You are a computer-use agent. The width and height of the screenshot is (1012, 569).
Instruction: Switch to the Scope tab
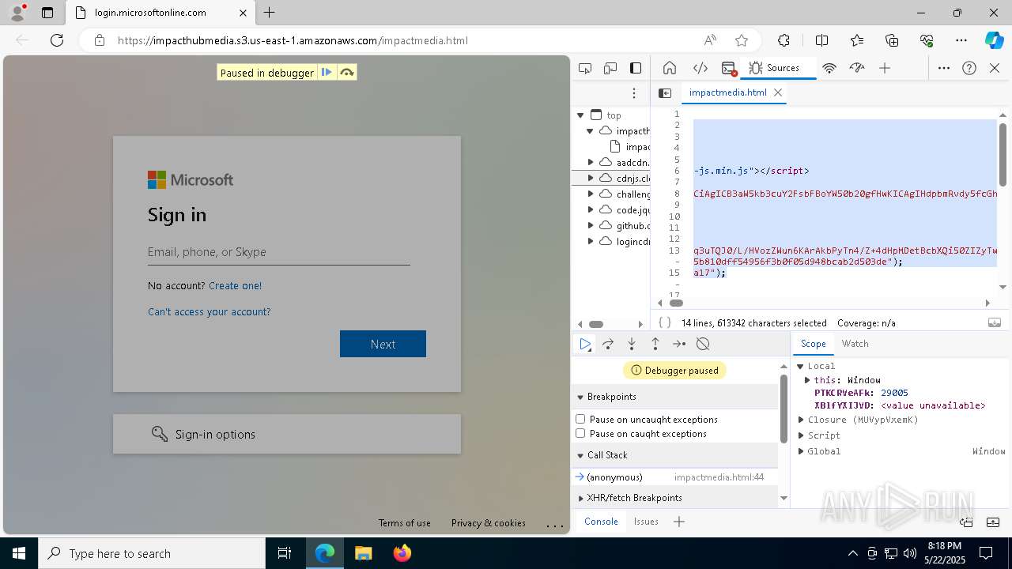click(813, 344)
